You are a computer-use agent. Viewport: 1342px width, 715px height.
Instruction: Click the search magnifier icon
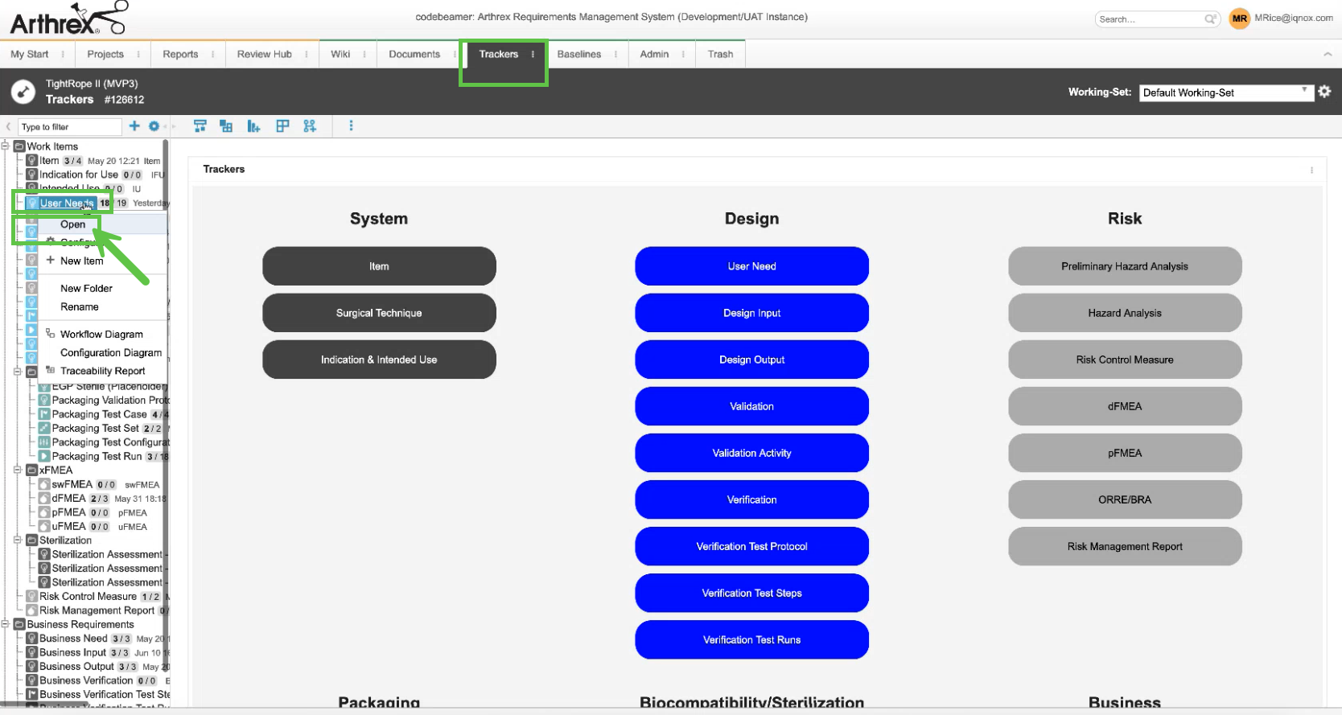pyautogui.click(x=1209, y=19)
